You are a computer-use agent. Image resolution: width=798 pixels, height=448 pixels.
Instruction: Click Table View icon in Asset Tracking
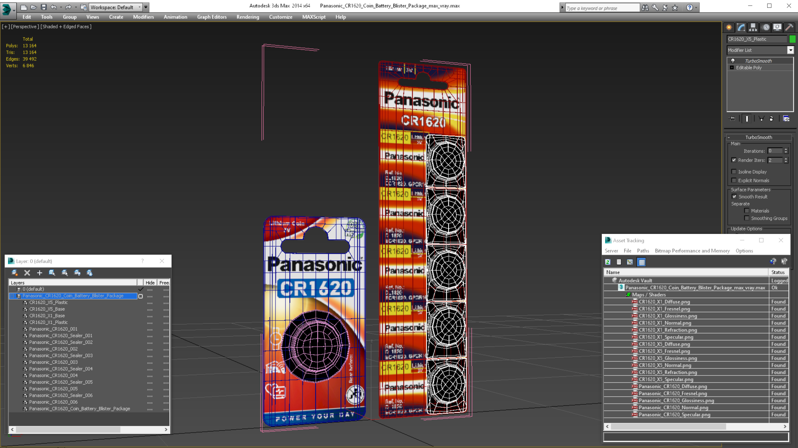pos(641,262)
